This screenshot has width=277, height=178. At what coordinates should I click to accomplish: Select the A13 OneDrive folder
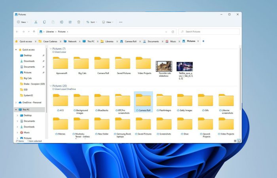[x=61, y=102]
